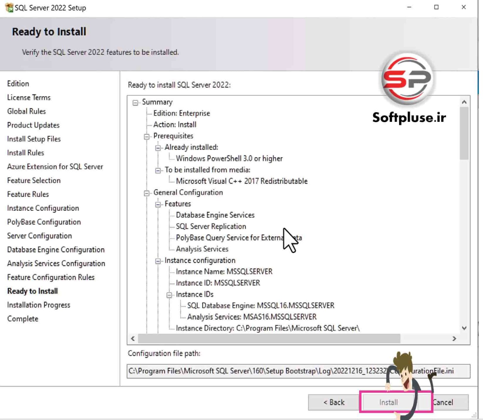Viewport: 483px width, 420px height.
Task: Select the "Edition: Enterprise" summary line
Action: coord(182,113)
